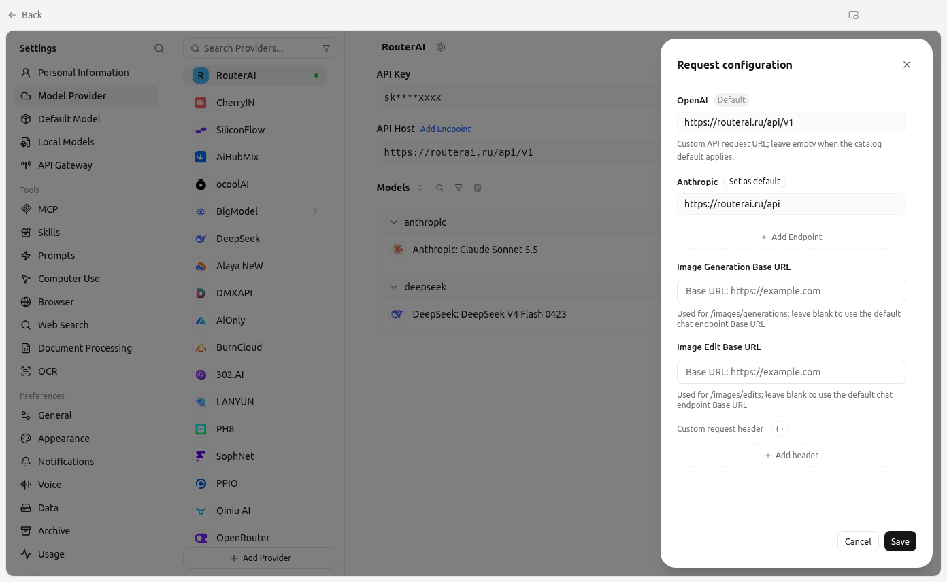Select the DMXAPI provider
The width and height of the screenshot is (947, 582).
pos(255,293)
